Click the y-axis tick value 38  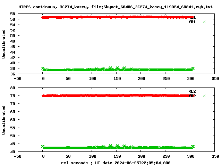pyautogui.click(x=12, y=68)
